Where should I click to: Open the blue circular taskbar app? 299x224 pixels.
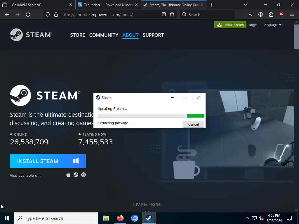(x=134, y=218)
